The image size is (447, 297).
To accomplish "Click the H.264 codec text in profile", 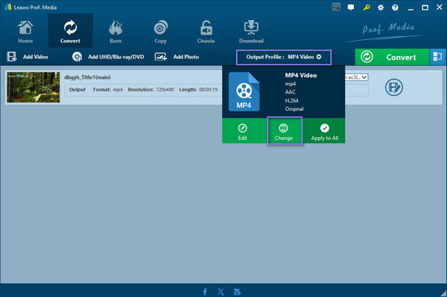I will point(291,100).
